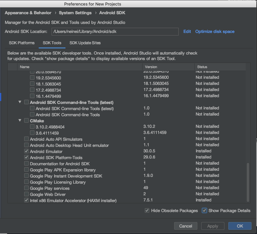257x234 pixels.
Task: Click the Version column header
Action: coord(169,67)
